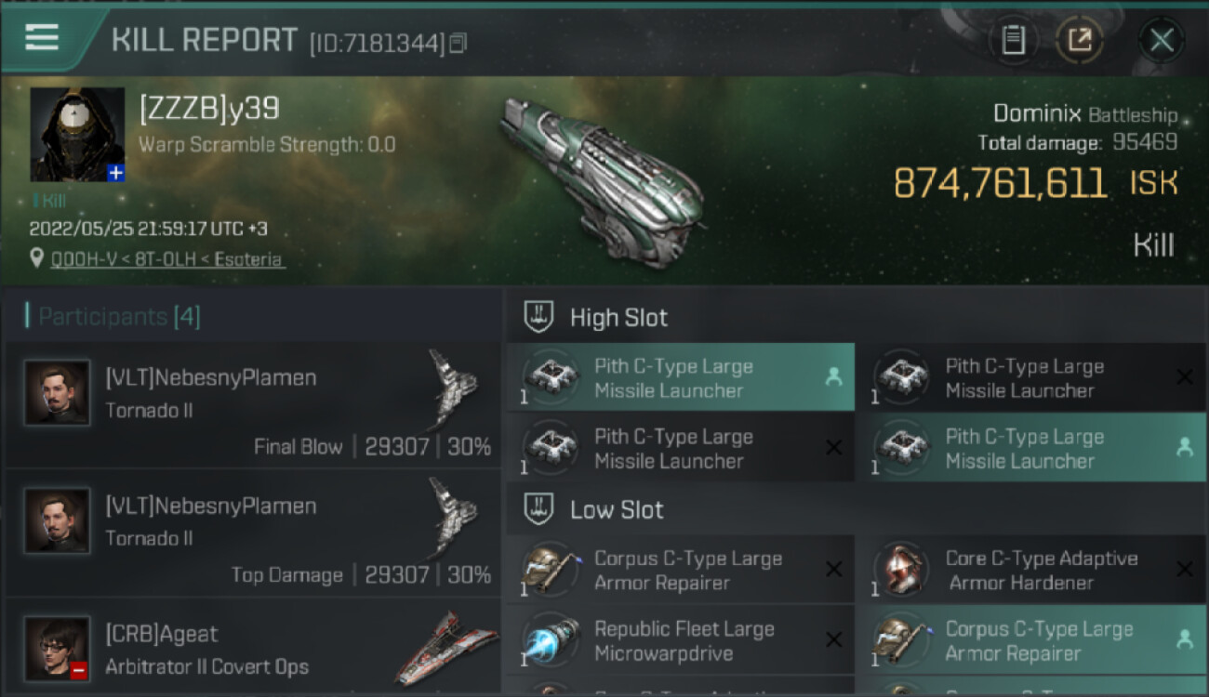
Task: Open the hamburger menu
Action: [42, 37]
